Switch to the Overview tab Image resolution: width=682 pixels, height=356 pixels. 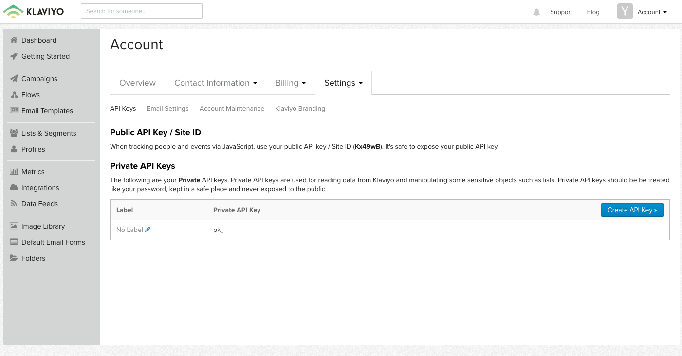pyautogui.click(x=137, y=83)
